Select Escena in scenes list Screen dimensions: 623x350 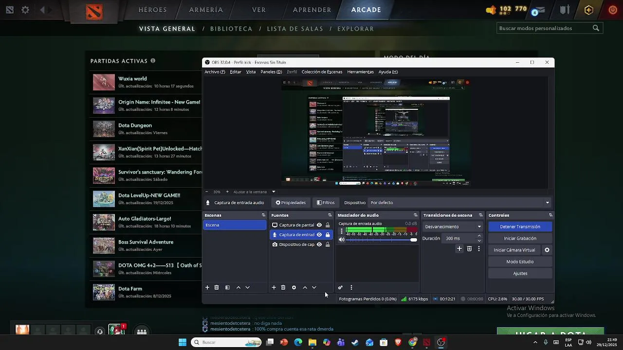[x=235, y=225]
